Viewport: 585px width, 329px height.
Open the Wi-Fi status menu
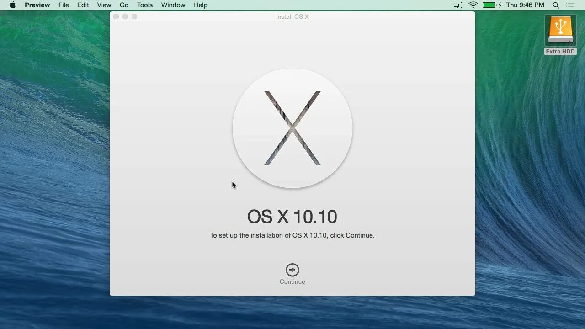(x=473, y=5)
